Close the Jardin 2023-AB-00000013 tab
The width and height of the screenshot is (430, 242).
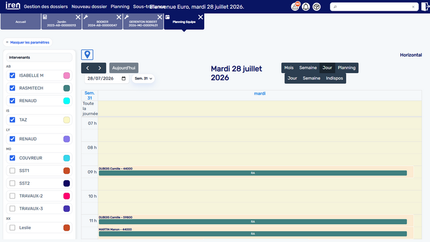pos(78,17)
